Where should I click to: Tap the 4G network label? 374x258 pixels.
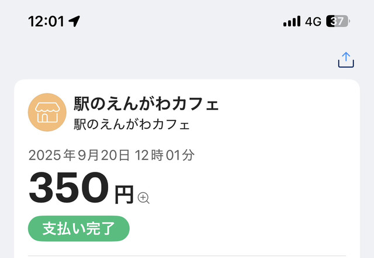tap(313, 22)
